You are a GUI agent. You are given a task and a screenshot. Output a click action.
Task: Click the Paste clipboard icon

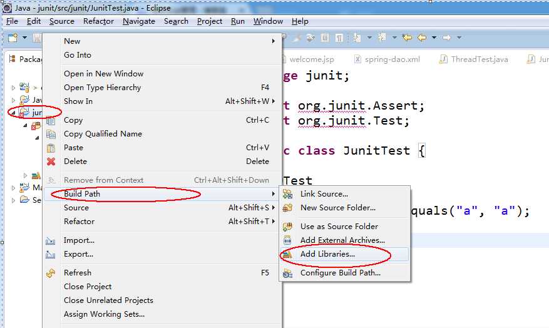pyautogui.click(x=51, y=148)
